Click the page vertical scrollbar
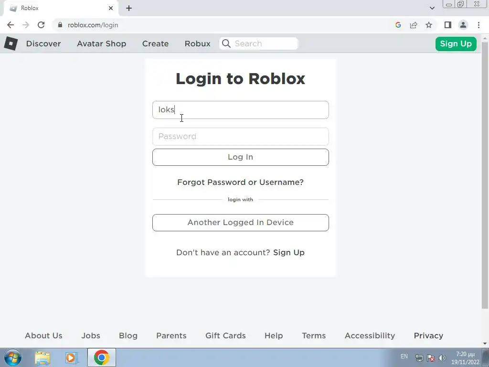489x367 pixels. coord(485,175)
